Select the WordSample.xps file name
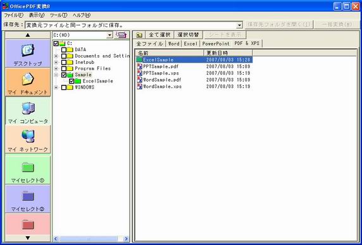This screenshot has height=245, width=362. (x=162, y=87)
